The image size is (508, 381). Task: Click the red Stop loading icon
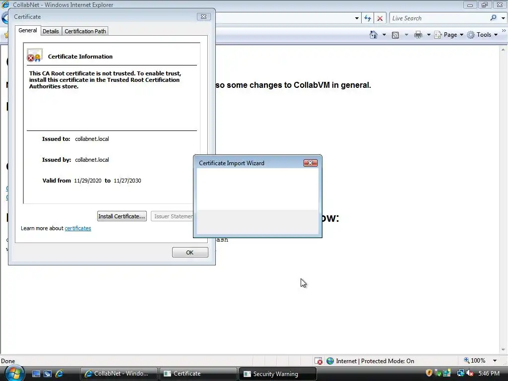380,18
